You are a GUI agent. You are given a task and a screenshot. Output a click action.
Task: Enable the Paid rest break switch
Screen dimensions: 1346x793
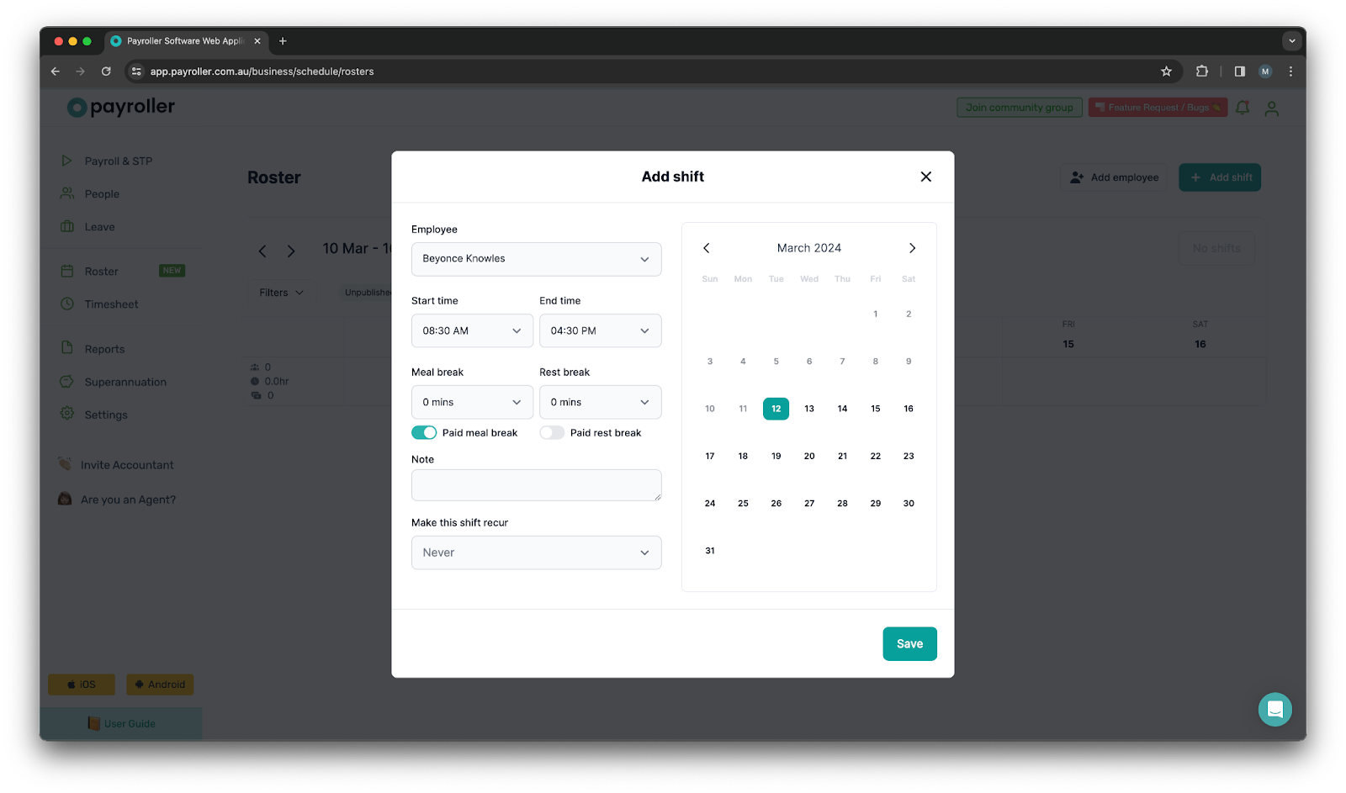point(552,432)
